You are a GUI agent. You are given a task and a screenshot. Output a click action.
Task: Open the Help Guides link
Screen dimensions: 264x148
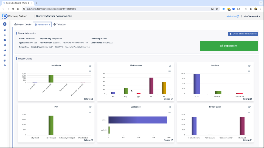click(232, 16)
